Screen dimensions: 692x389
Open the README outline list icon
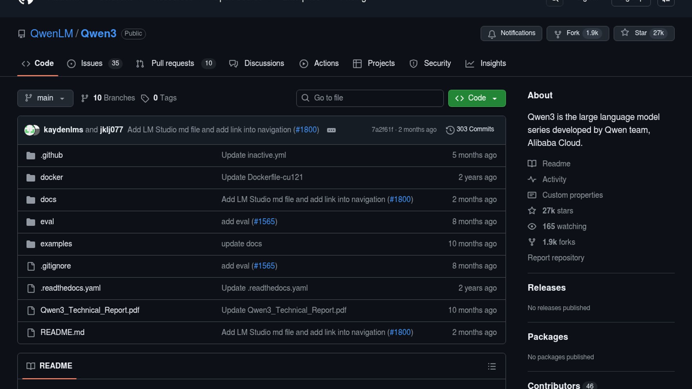[x=492, y=366]
